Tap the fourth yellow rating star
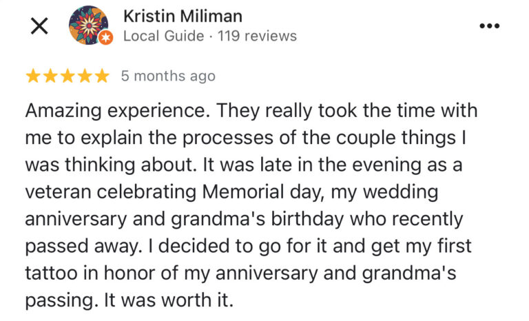 point(84,76)
